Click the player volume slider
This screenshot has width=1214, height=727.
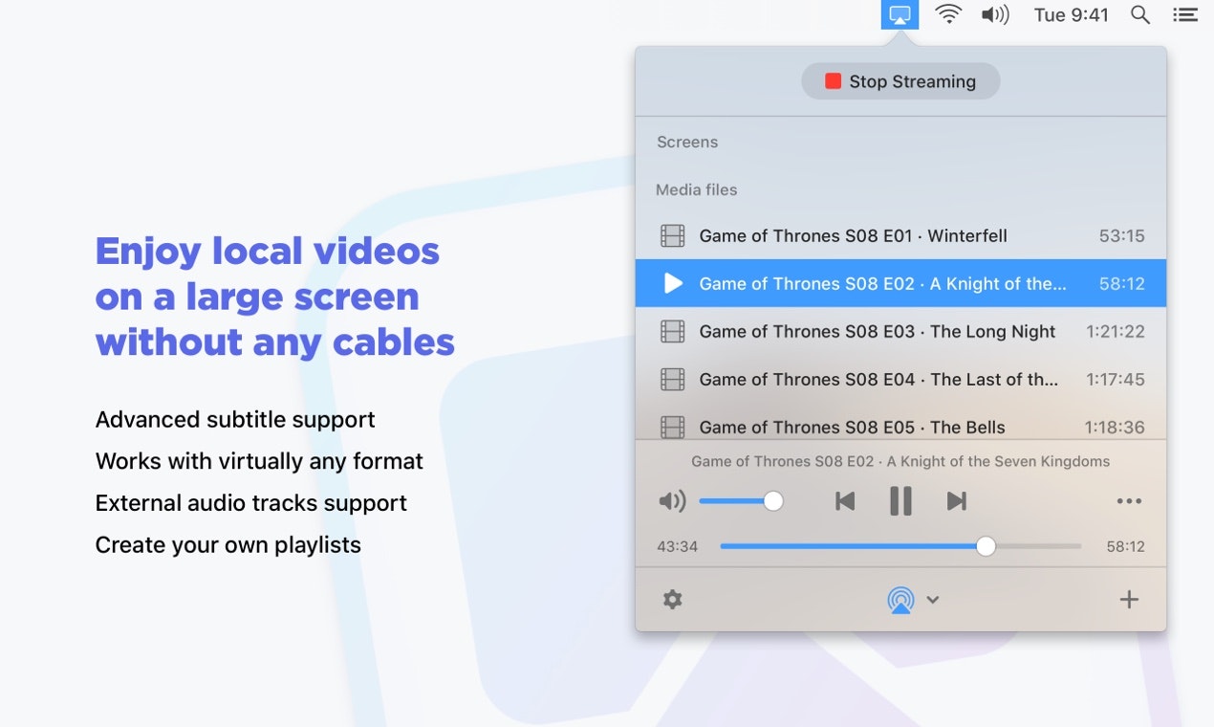click(x=741, y=501)
